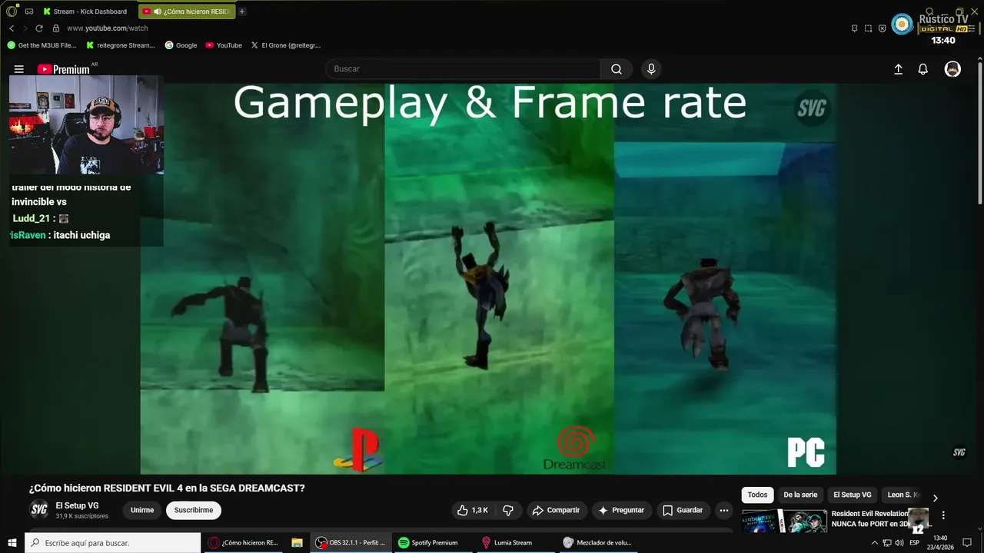The height and width of the screenshot is (553, 984).
Task: Open the Windows Start menu
Action: point(12,542)
